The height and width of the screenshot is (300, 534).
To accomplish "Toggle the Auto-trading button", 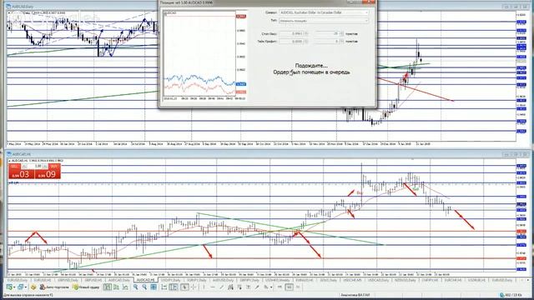I will 54,287.
